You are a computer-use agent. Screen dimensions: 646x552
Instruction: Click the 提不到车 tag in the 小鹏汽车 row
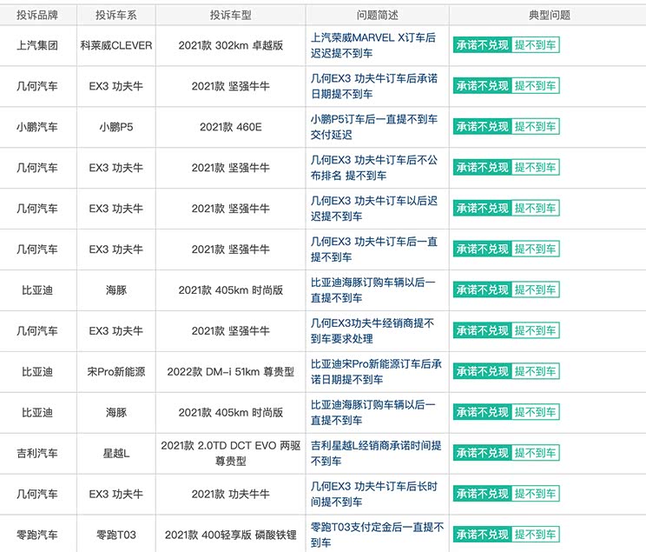click(535, 127)
